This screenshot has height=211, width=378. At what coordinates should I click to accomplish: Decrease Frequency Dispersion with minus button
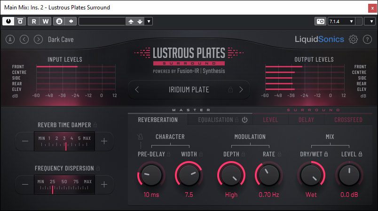click(25, 184)
